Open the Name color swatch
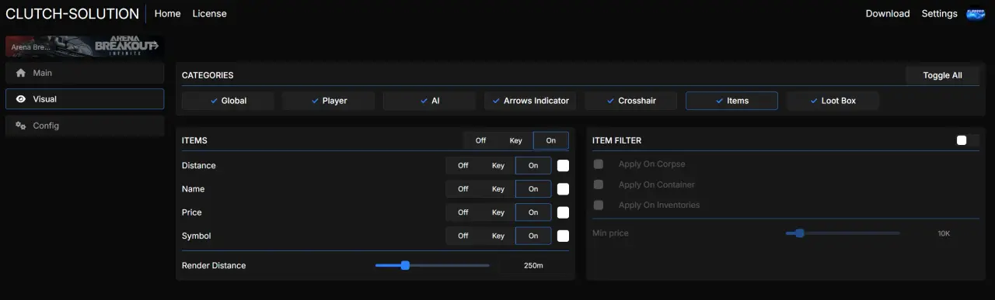Image resolution: width=995 pixels, height=300 pixels. 563,189
